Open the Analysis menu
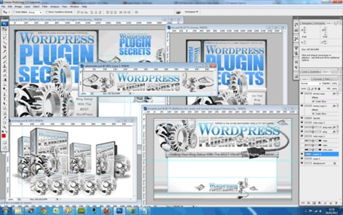Screen dimensions: 343x215 (55, 6)
